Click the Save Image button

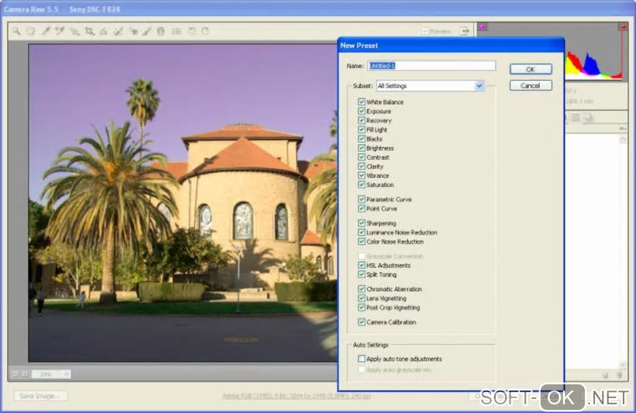pyautogui.click(x=40, y=396)
